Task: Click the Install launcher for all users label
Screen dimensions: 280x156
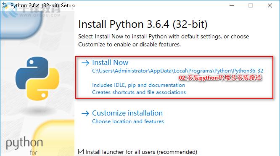Action: coord(141,152)
